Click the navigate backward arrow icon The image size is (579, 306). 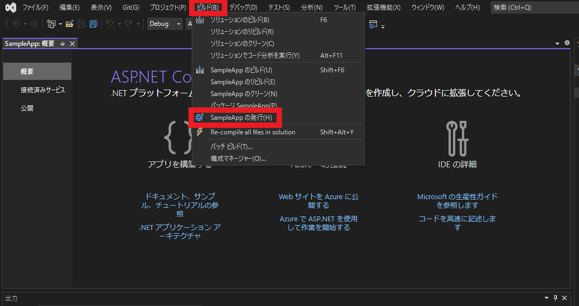coord(16,24)
